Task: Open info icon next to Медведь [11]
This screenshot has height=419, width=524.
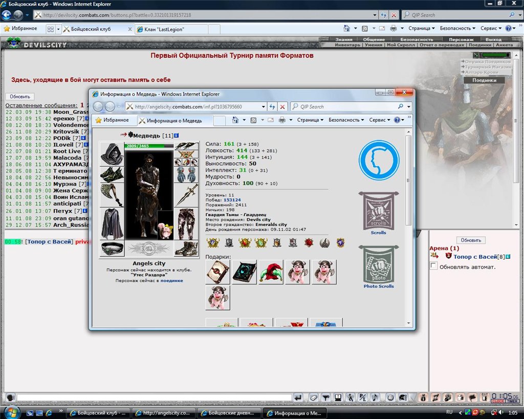Action: coord(176,136)
